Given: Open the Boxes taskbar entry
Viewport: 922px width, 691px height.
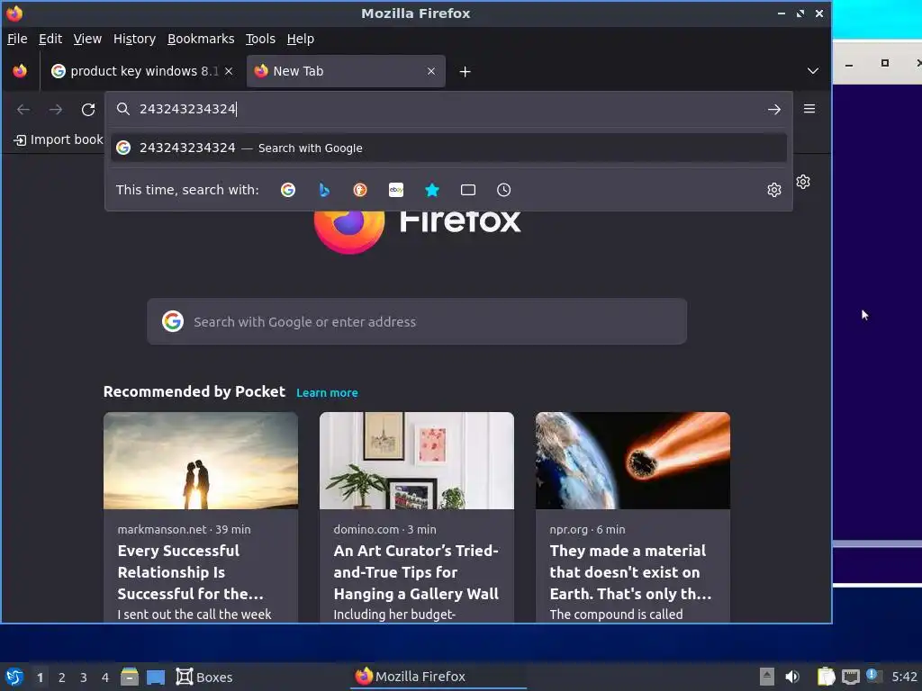Looking at the screenshot, I should (204, 677).
